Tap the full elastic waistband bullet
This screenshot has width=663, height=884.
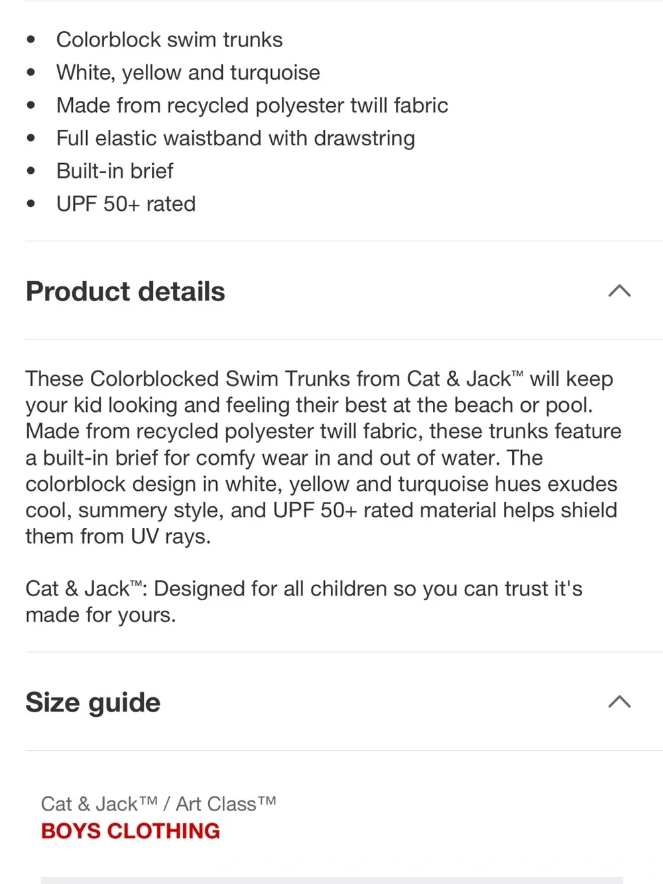(235, 138)
